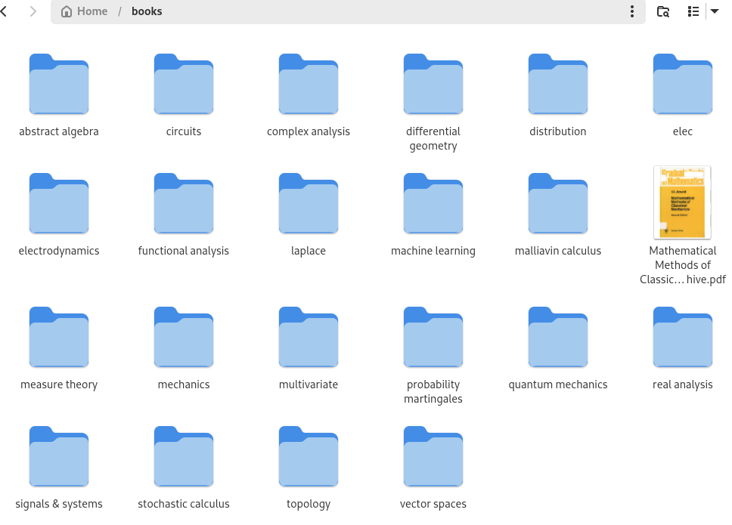Select the electrodynamics folder icon
The image size is (732, 525).
[x=59, y=203]
